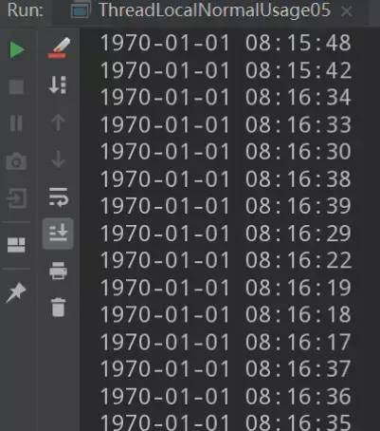Screen dimensions: 380x431
Task: Click the Pause output icon
Action: click(16, 122)
